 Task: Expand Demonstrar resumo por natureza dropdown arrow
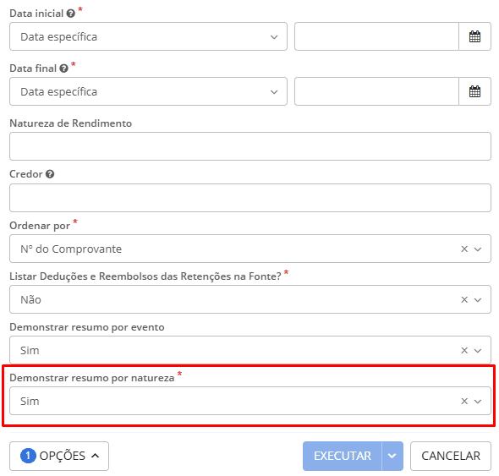[478, 402]
